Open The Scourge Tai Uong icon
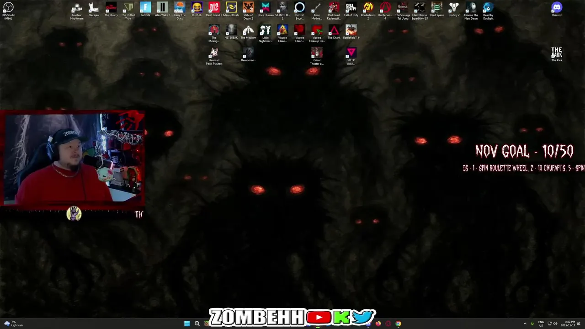The width and height of the screenshot is (585, 329). point(403,11)
